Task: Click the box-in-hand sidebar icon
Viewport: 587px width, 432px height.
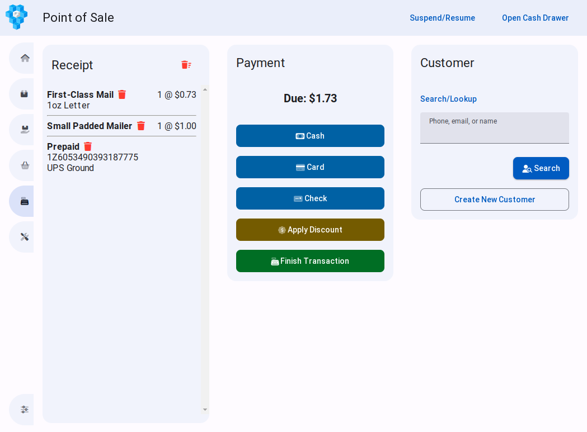Action: pos(25,130)
